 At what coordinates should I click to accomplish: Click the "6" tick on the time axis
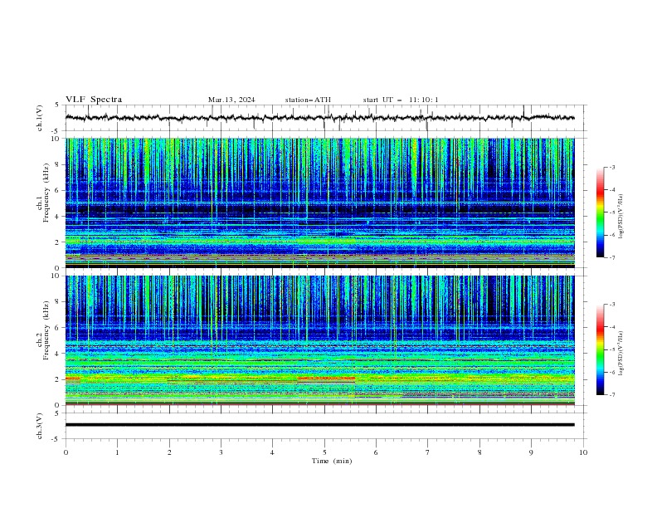tap(376, 452)
